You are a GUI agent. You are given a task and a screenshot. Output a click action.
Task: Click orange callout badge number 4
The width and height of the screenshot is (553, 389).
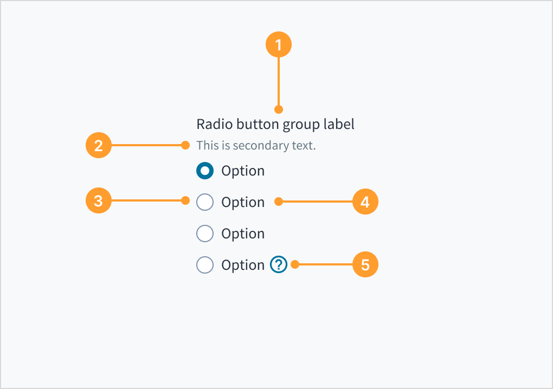(x=364, y=202)
